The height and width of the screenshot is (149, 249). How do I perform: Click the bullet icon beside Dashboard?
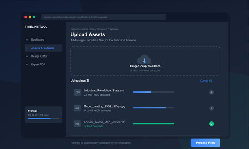point(27,40)
